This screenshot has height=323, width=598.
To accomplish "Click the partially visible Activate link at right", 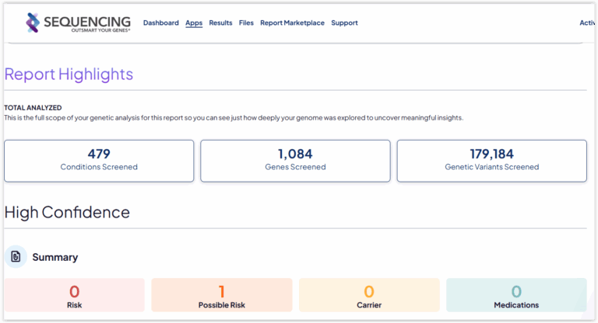I will [x=588, y=23].
